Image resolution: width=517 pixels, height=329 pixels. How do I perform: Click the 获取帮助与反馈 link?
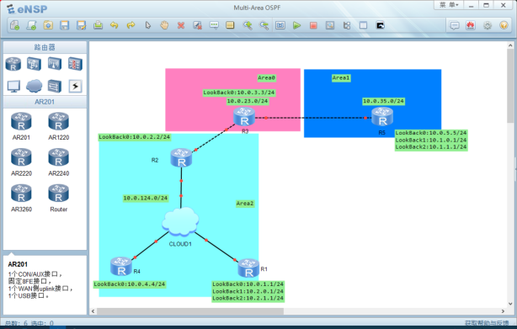click(487, 323)
